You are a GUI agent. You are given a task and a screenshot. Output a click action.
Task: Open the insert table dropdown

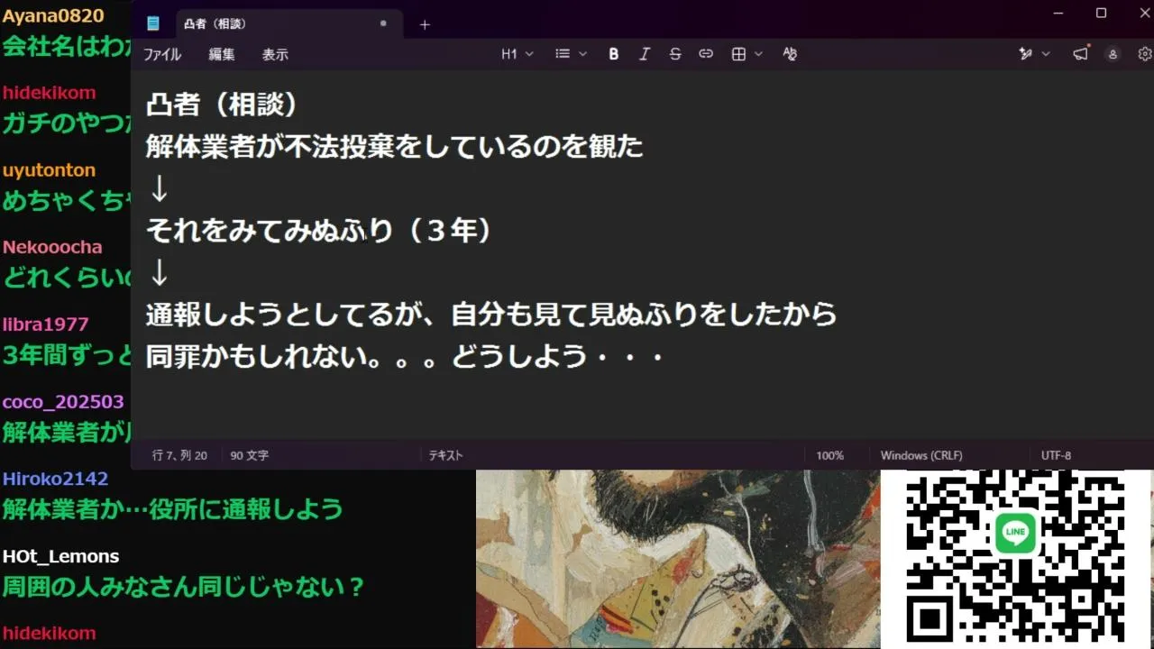[746, 54]
